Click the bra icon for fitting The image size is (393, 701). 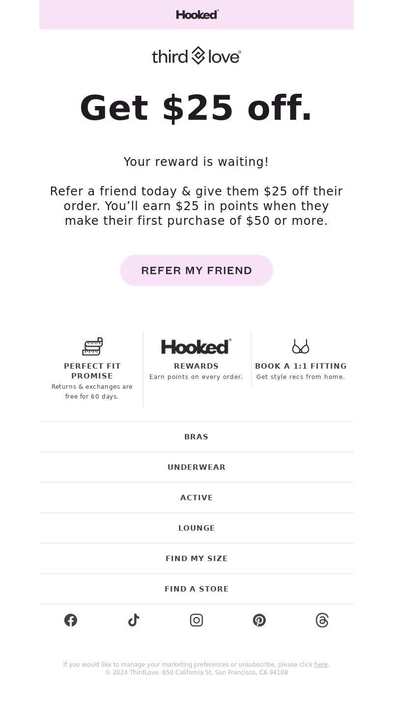tap(301, 347)
